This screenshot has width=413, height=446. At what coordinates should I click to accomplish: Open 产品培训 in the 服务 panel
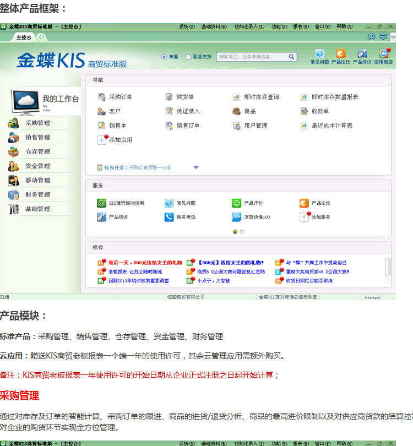point(101,217)
